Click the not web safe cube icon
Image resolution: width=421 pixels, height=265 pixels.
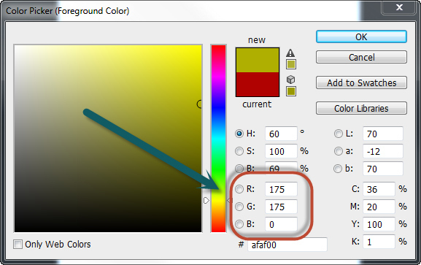point(291,80)
